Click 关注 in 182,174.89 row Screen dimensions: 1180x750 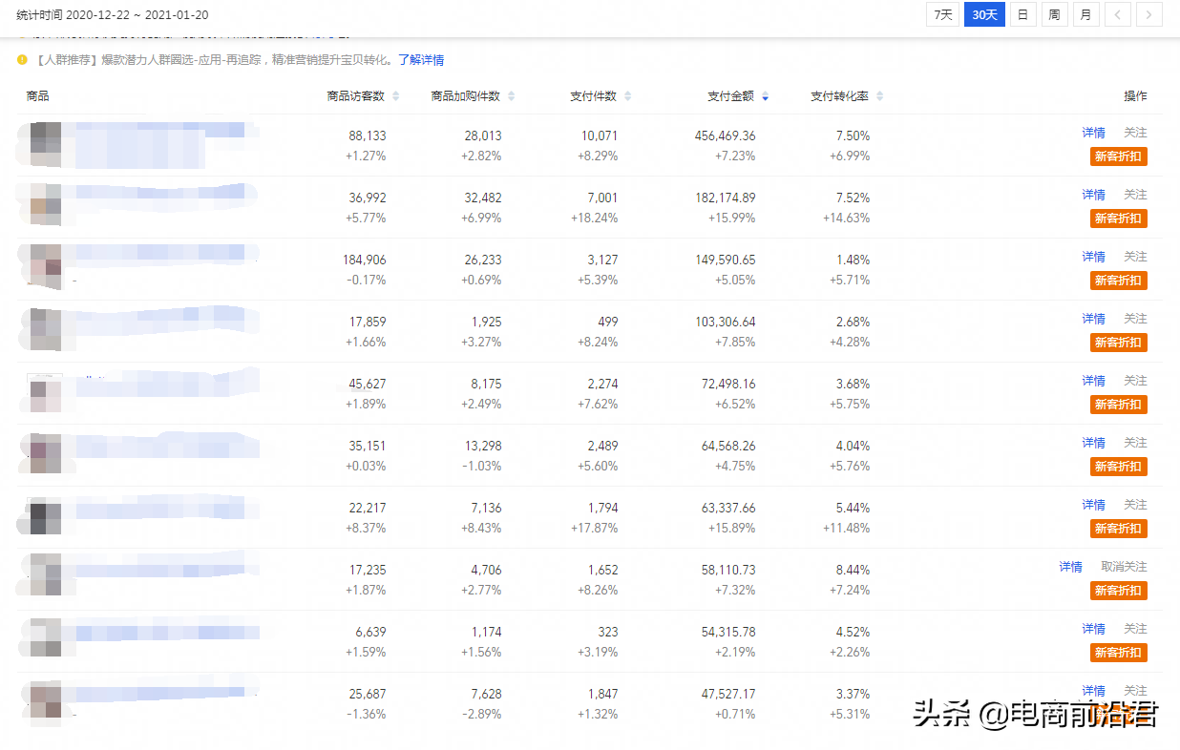(1135, 195)
